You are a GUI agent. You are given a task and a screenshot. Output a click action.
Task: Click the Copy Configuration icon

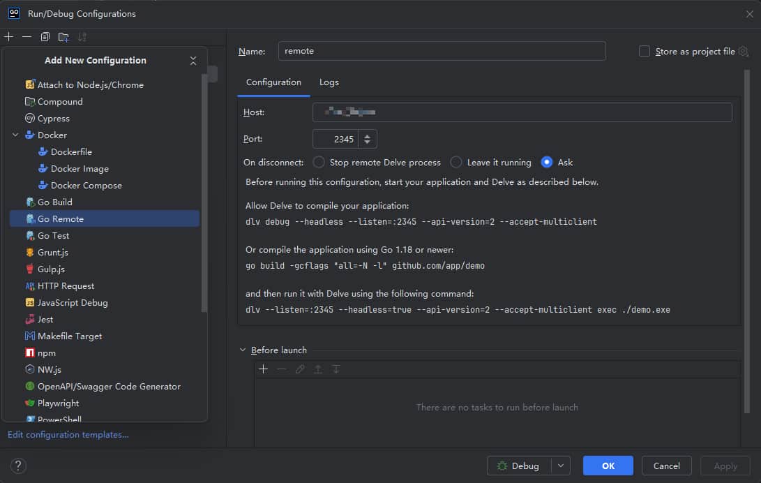pyautogui.click(x=45, y=37)
